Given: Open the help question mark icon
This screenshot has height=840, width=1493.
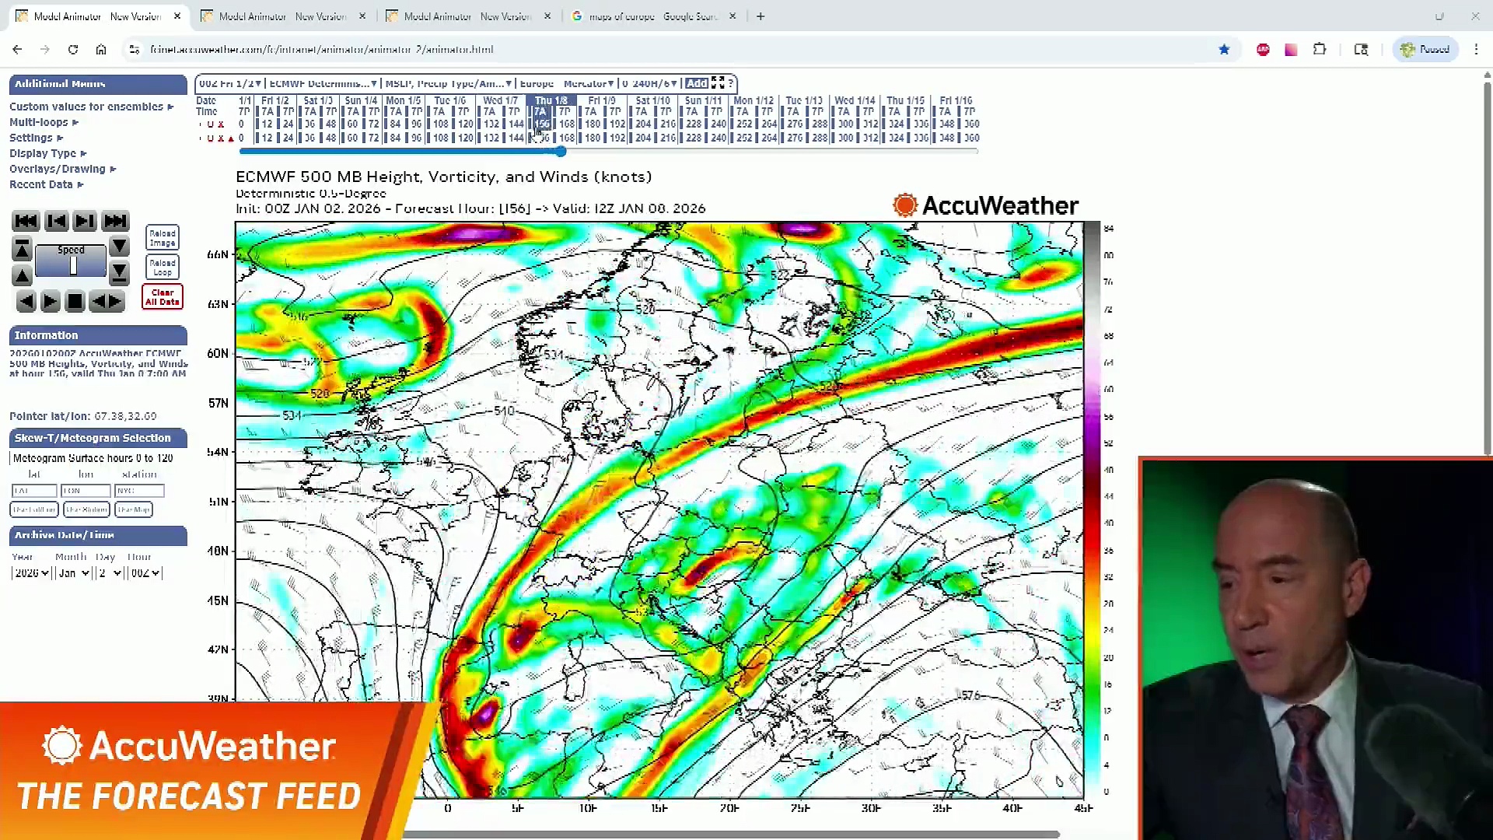Looking at the screenshot, I should point(730,83).
